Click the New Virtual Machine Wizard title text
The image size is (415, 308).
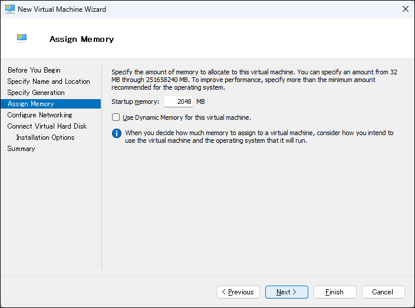(62, 9)
